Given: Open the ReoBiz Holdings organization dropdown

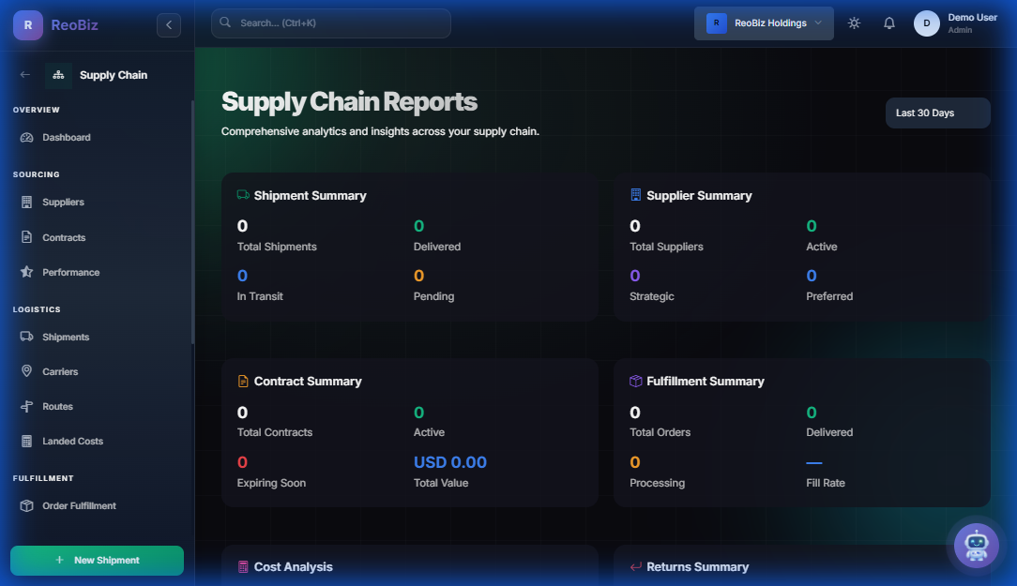Looking at the screenshot, I should coord(764,22).
